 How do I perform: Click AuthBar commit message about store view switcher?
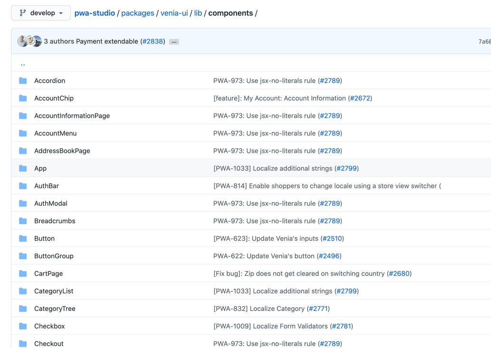tap(327, 186)
